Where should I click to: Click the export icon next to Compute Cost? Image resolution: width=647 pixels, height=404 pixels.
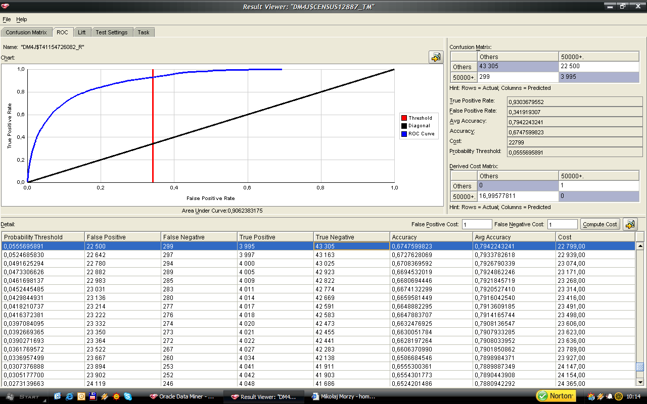tap(629, 224)
